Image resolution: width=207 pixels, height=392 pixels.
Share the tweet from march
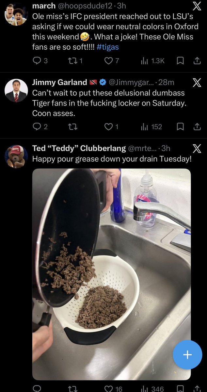coord(197,61)
